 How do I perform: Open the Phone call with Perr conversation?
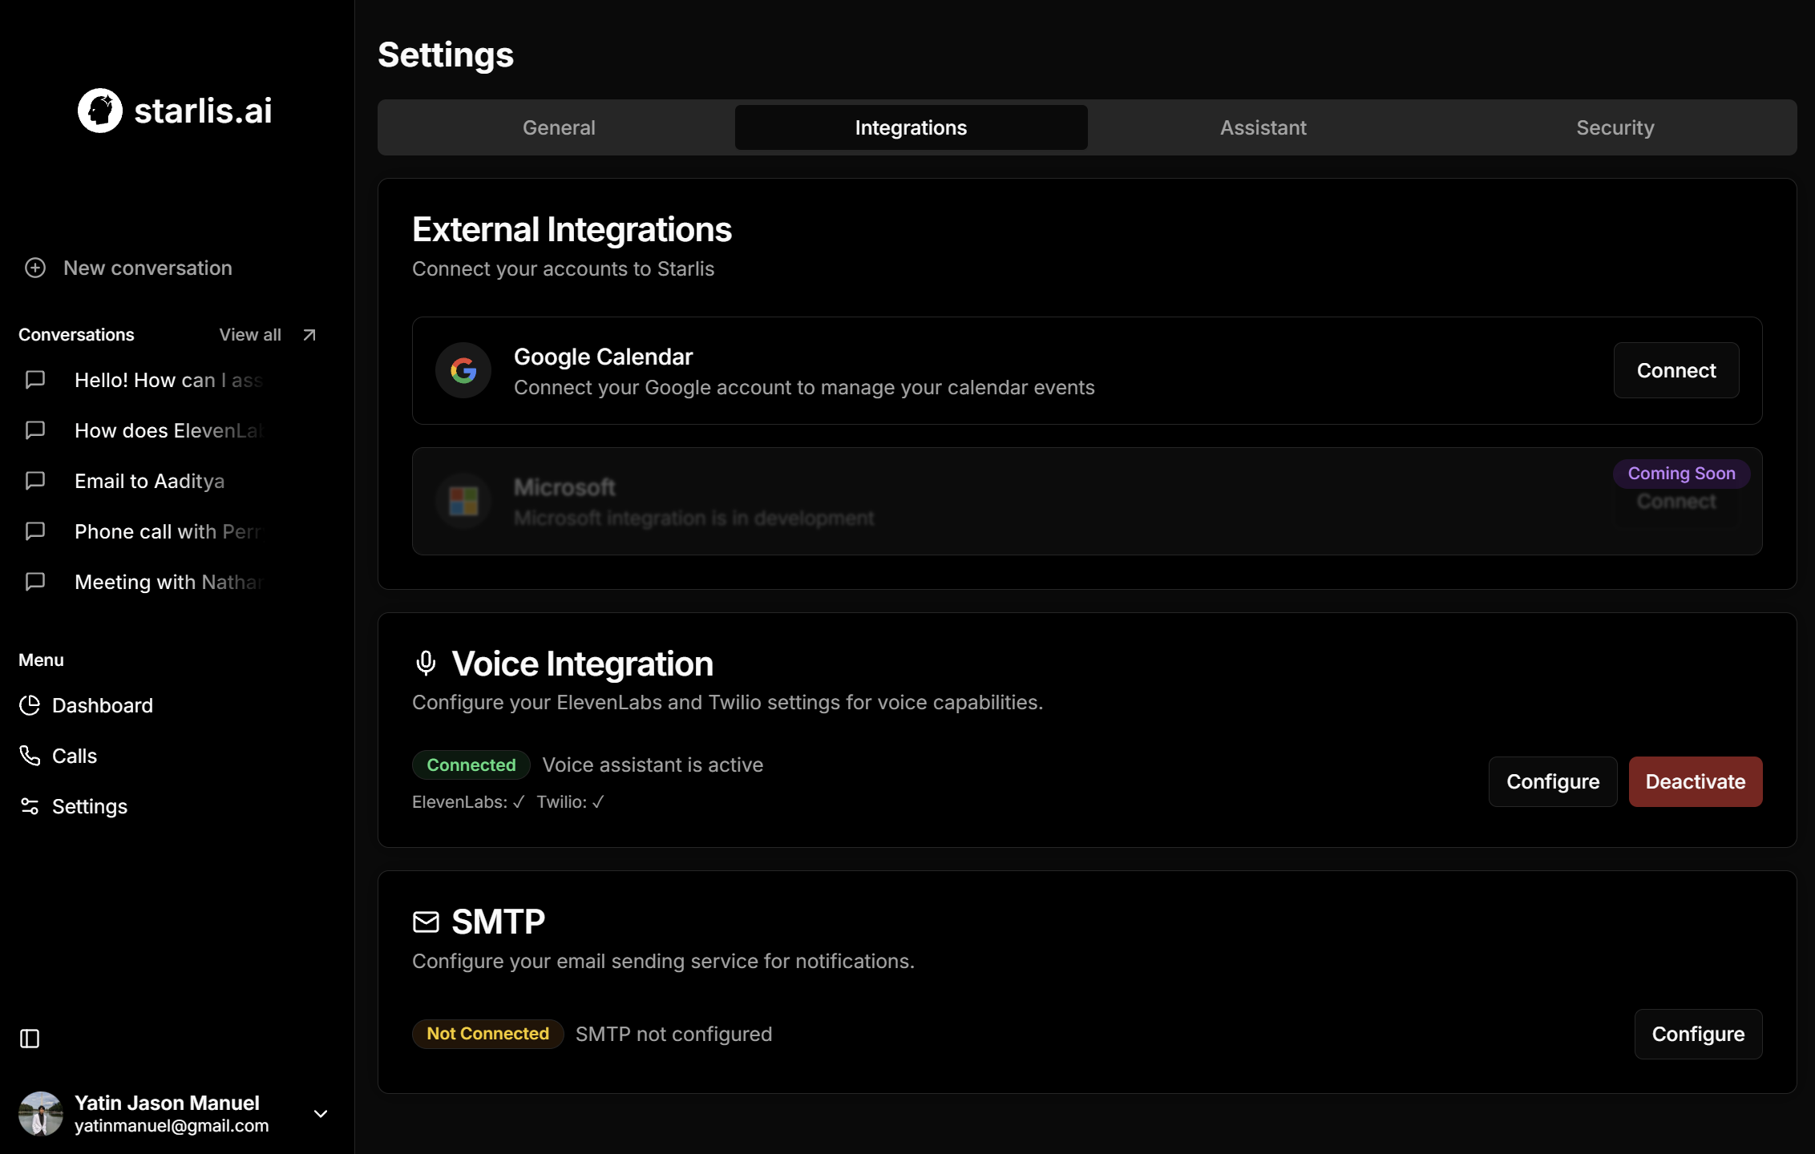(x=168, y=531)
